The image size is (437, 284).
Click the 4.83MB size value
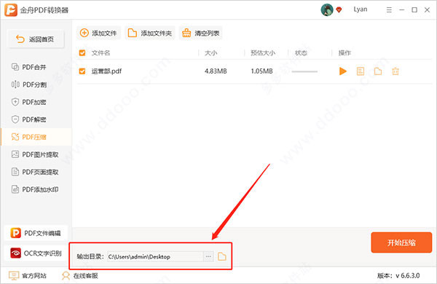coord(216,71)
